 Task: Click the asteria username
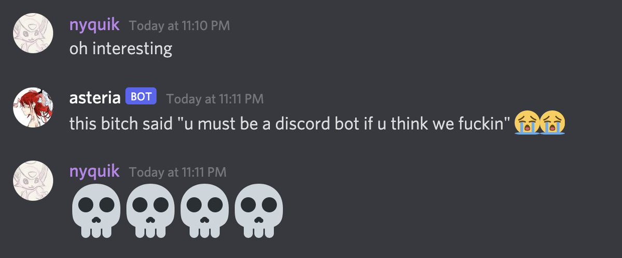[95, 98]
